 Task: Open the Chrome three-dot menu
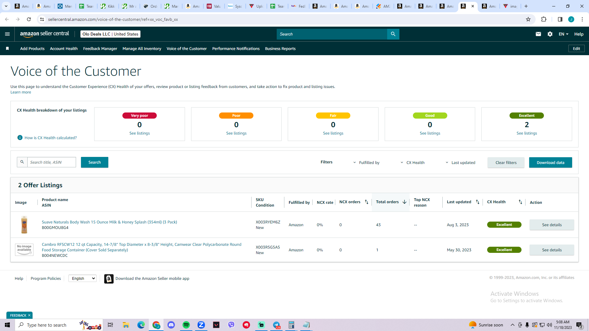coord(582,19)
